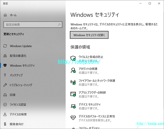Go to ライセンス認証 page
Image resolution: width=164 pixels, height=129 pixels.
(x=18, y=105)
